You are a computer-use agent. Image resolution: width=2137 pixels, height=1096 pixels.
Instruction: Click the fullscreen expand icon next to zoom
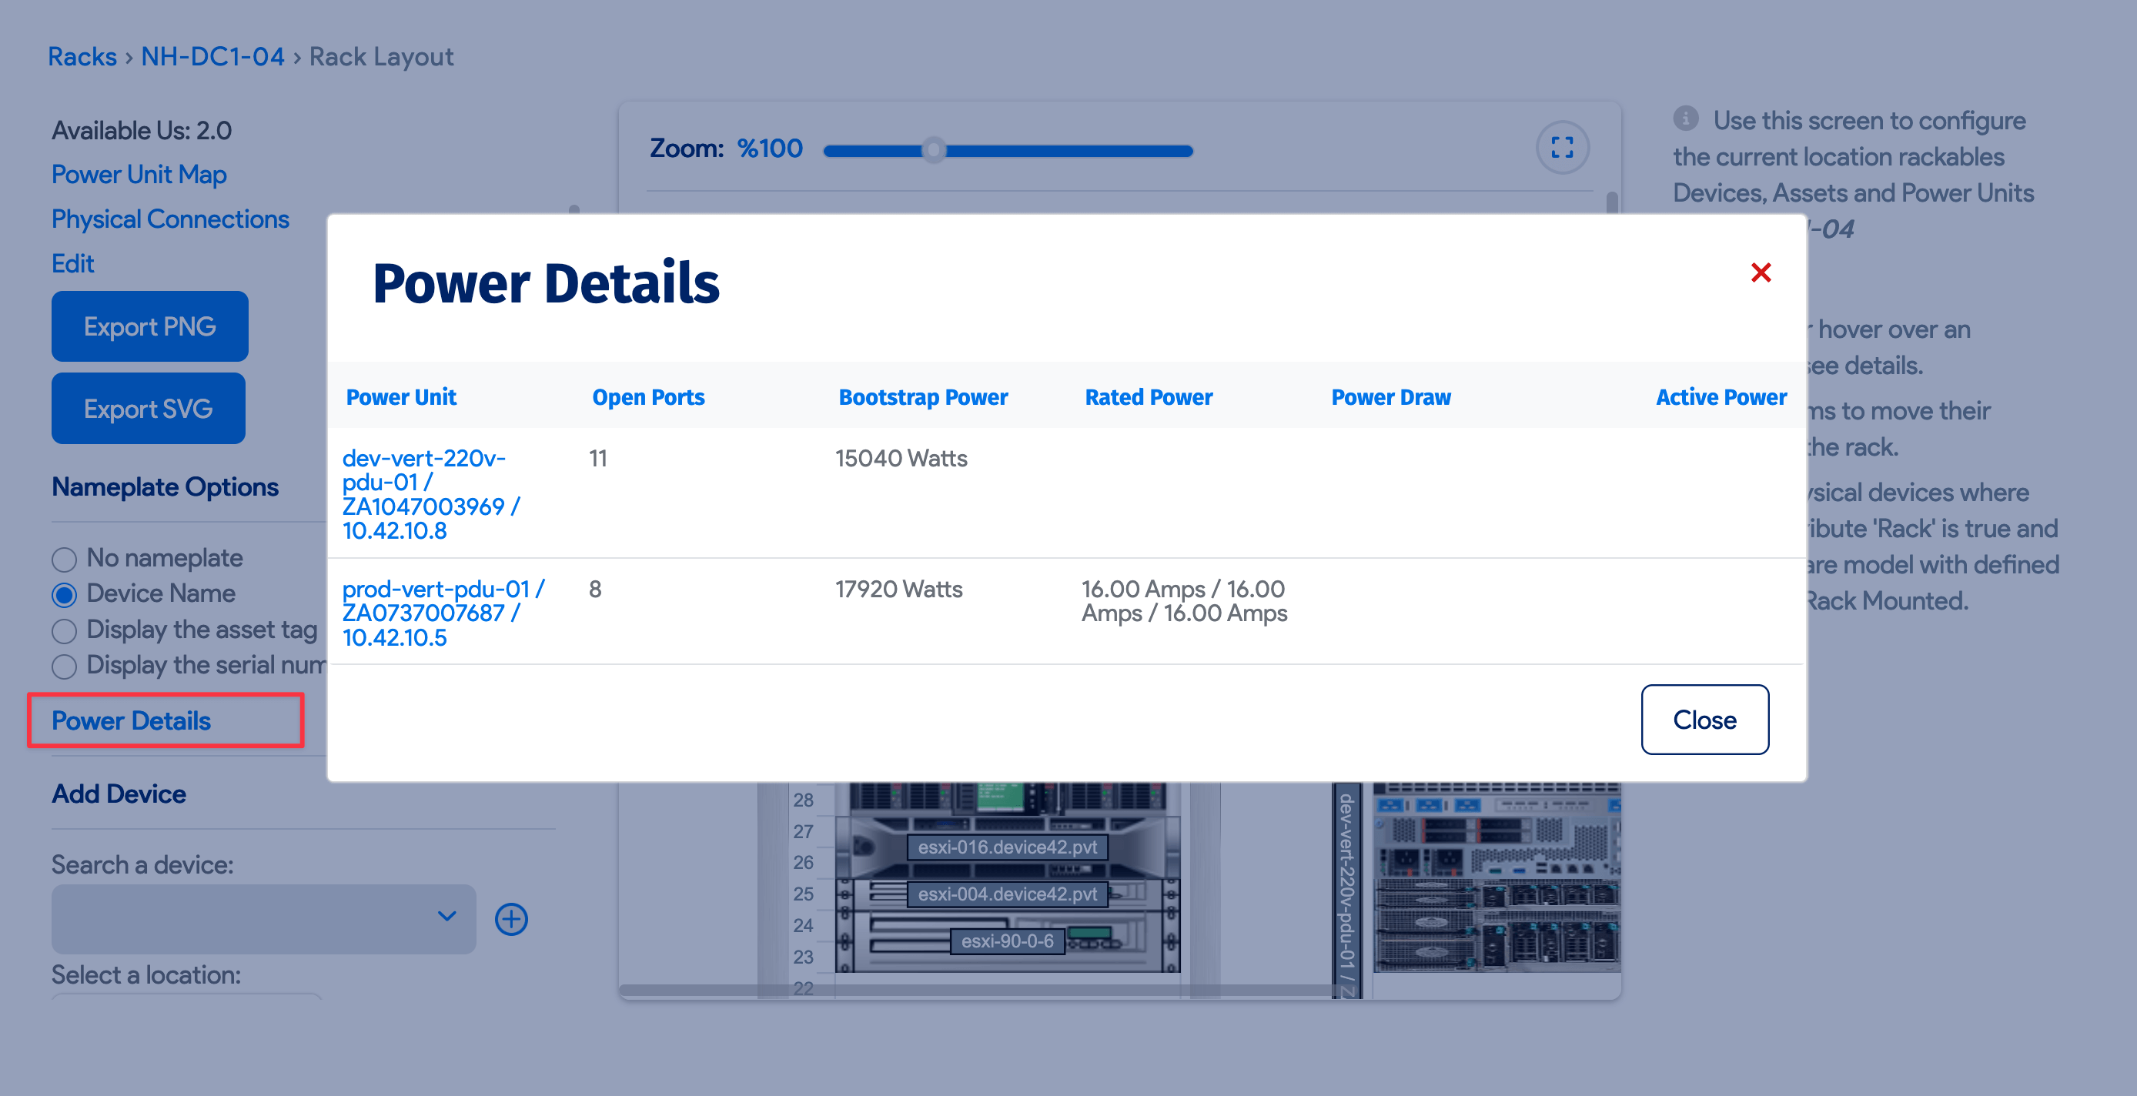click(1561, 148)
